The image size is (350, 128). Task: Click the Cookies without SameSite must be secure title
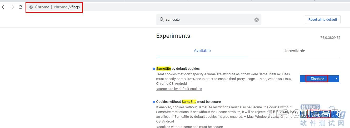[188, 102]
